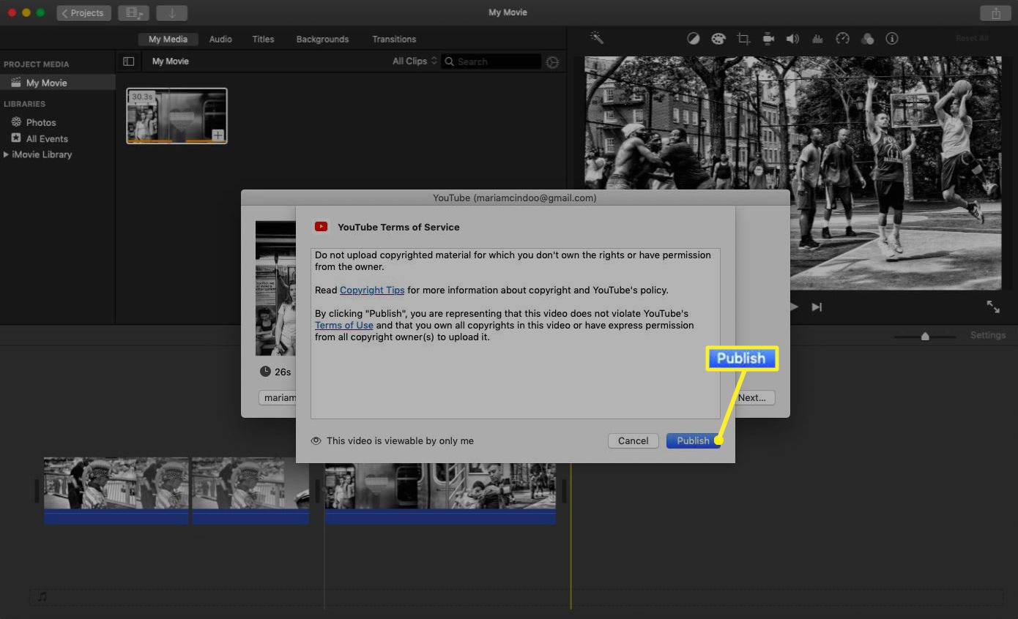Viewport: 1018px width, 619px height.
Task: Click the LIBRARIES section header
Action: coord(24,104)
